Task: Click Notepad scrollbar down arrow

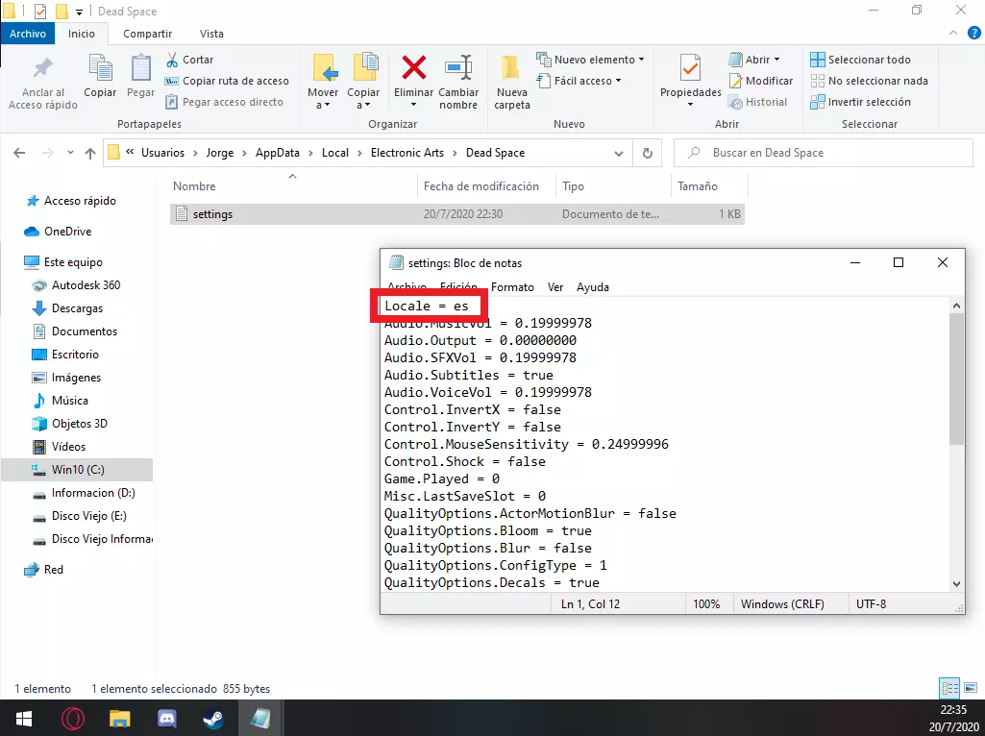Action: pyautogui.click(x=957, y=583)
